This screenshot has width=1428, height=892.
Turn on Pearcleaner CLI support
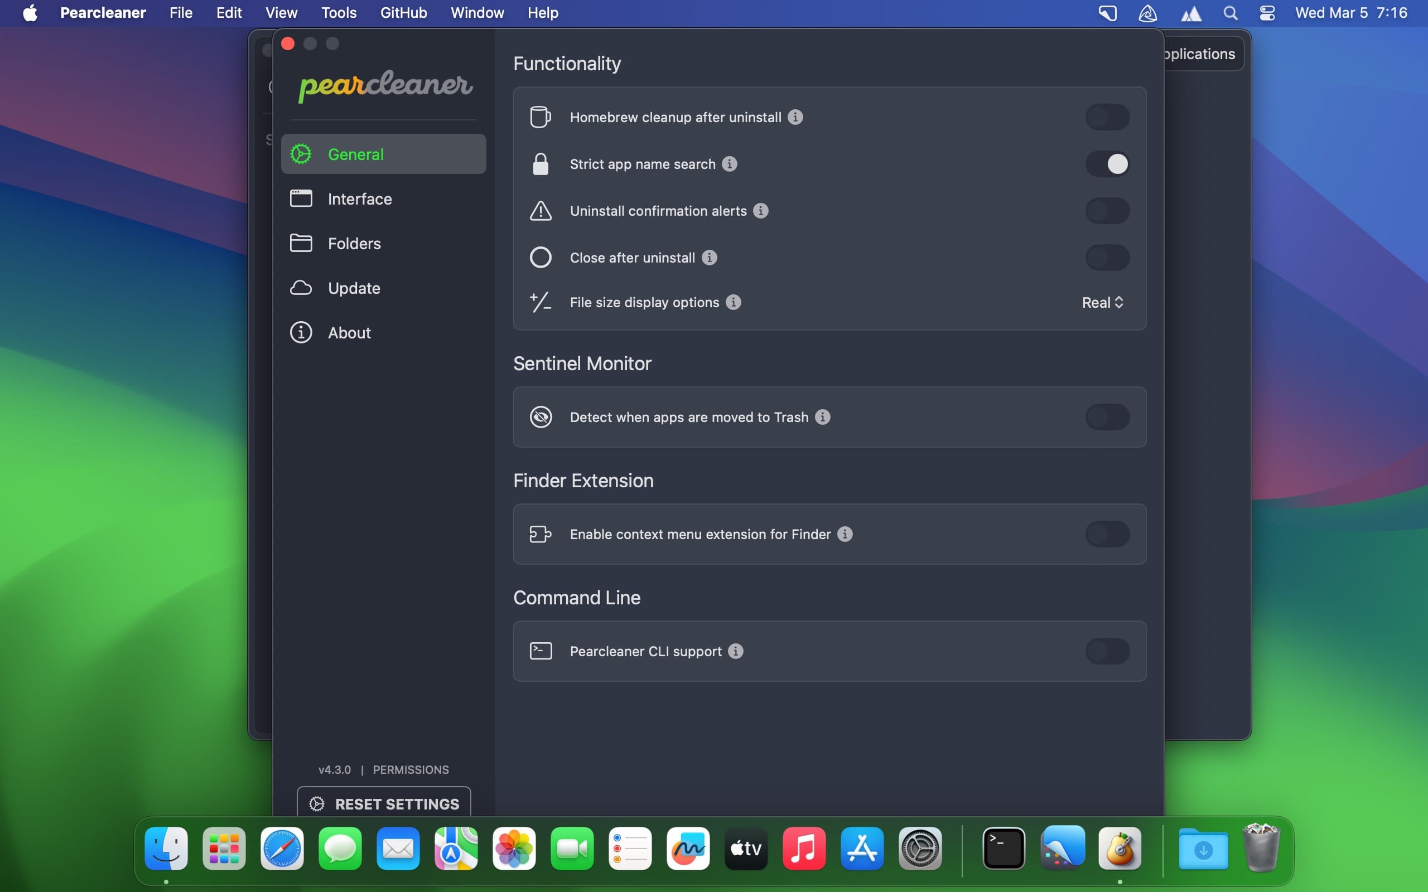pyautogui.click(x=1107, y=651)
